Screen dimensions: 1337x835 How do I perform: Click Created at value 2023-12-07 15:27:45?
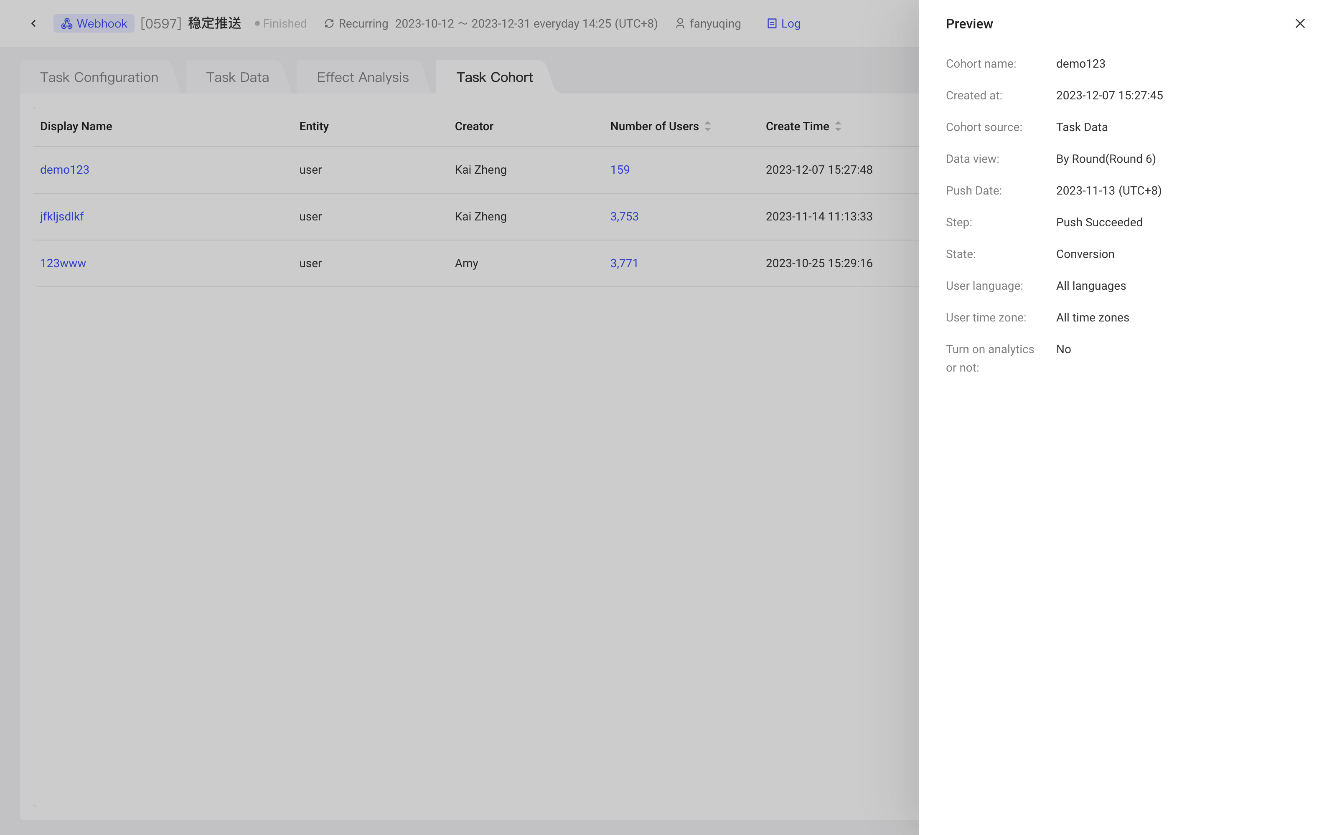[x=1109, y=95]
